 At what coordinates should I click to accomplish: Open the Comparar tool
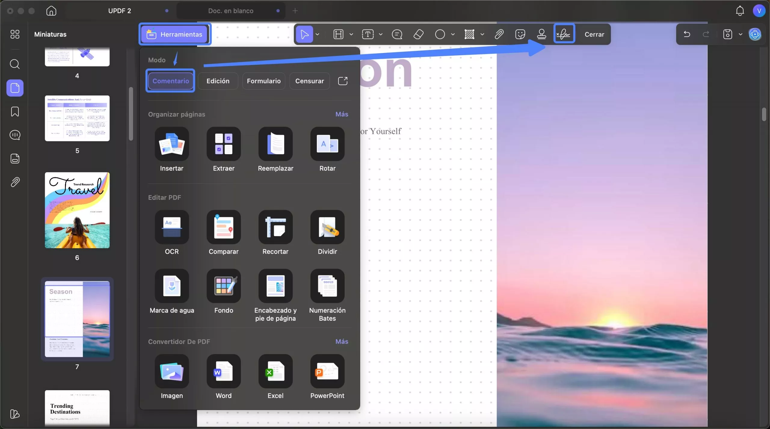[x=223, y=233]
